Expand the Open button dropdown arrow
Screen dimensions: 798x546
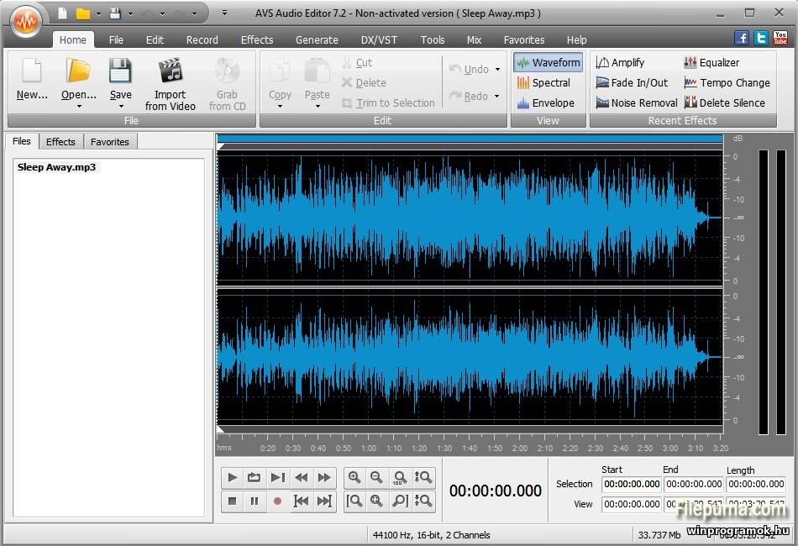pyautogui.click(x=79, y=107)
